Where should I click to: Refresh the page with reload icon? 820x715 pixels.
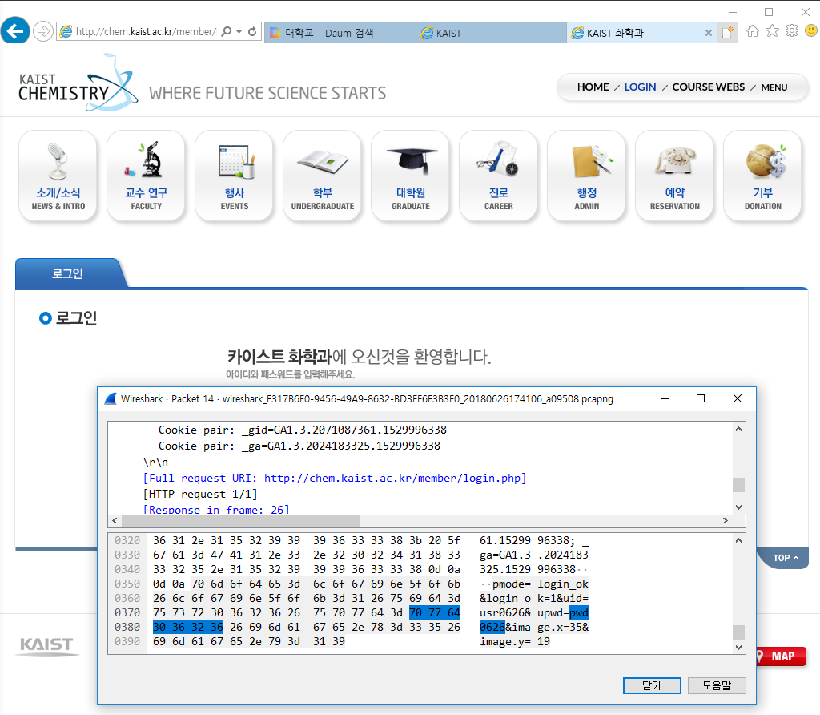point(252,32)
